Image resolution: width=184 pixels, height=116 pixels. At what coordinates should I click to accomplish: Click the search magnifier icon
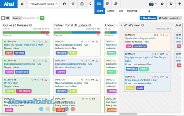click(149, 11)
